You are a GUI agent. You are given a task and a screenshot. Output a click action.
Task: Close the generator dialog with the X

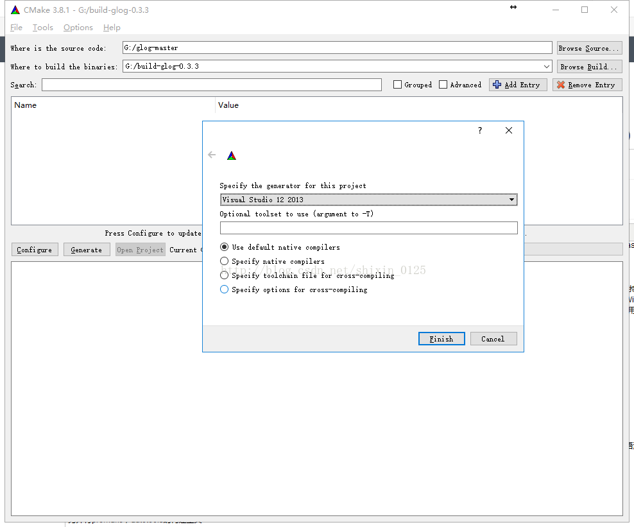[509, 130]
